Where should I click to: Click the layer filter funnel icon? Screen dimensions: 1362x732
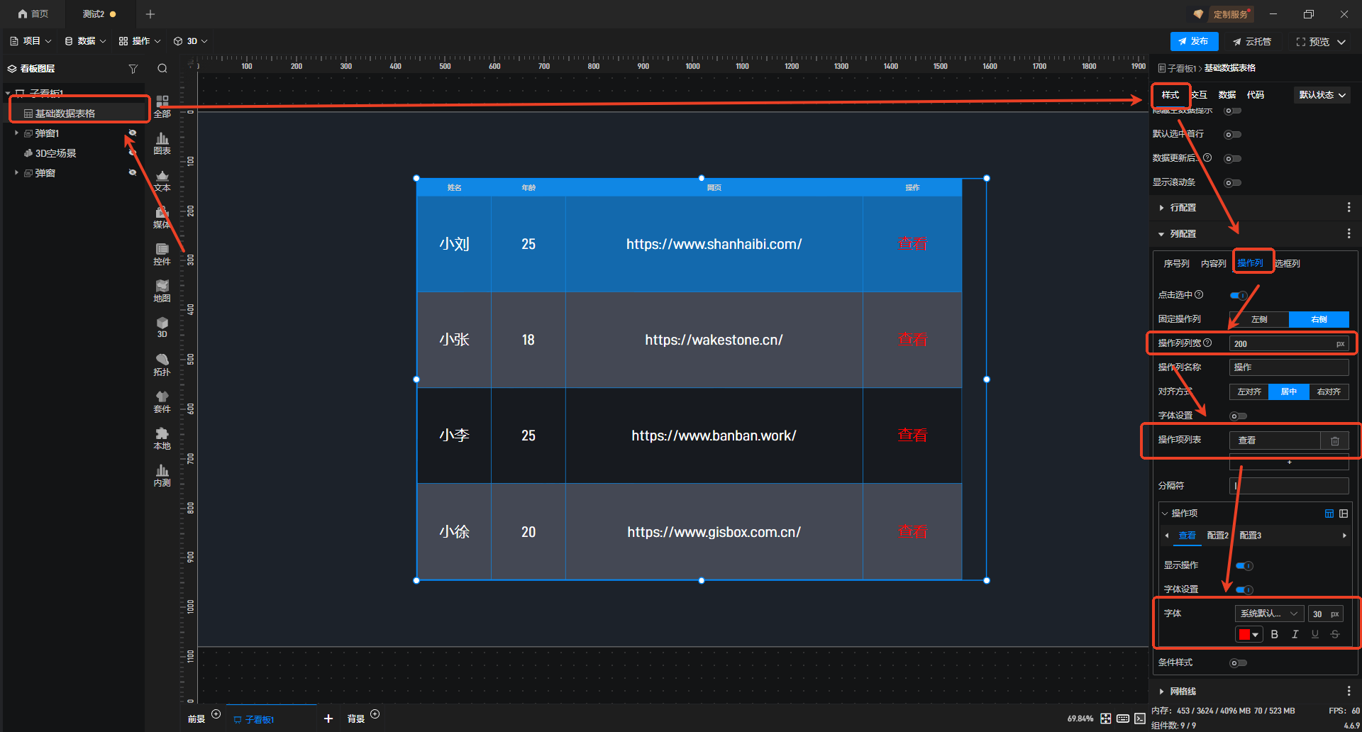(133, 69)
